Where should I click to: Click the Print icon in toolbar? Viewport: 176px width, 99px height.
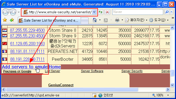117,20
